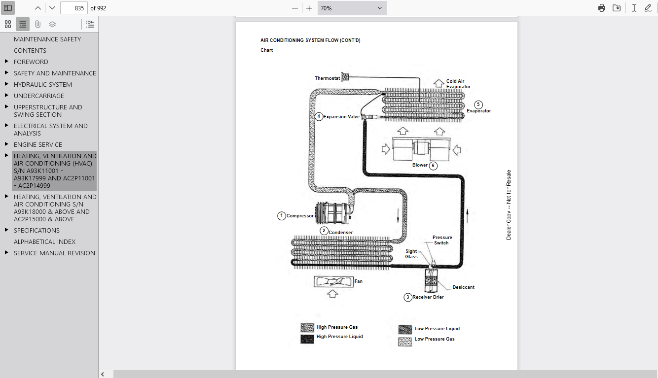Click the Thermostat label in diagram
The image size is (658, 378).
click(x=328, y=78)
